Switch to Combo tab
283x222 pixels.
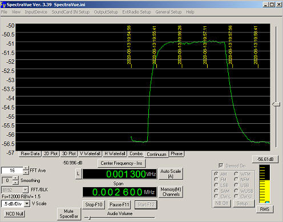pos(136,154)
